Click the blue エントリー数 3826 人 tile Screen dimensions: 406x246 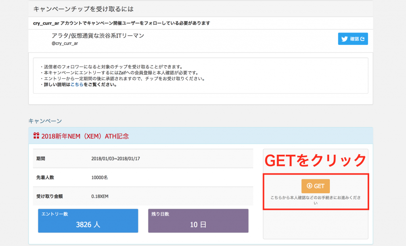[x=88, y=221]
